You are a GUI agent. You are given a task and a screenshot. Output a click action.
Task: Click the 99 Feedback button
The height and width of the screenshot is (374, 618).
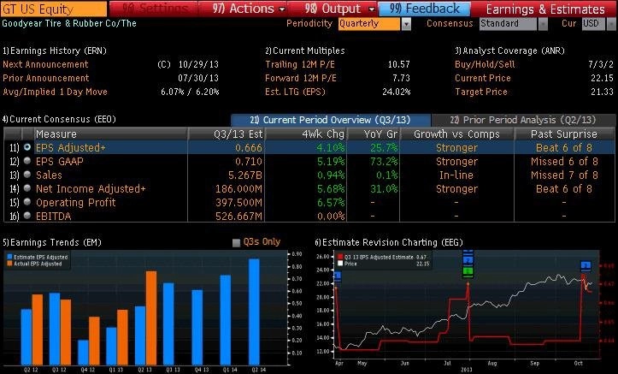click(424, 9)
